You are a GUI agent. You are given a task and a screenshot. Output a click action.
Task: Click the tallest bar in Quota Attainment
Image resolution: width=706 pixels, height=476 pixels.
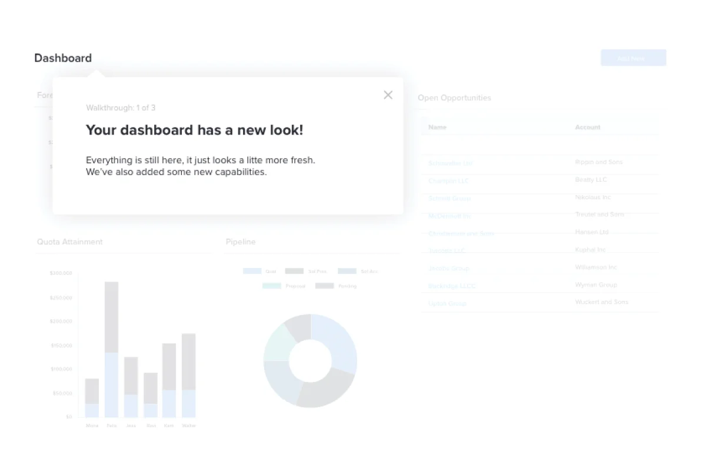point(111,350)
